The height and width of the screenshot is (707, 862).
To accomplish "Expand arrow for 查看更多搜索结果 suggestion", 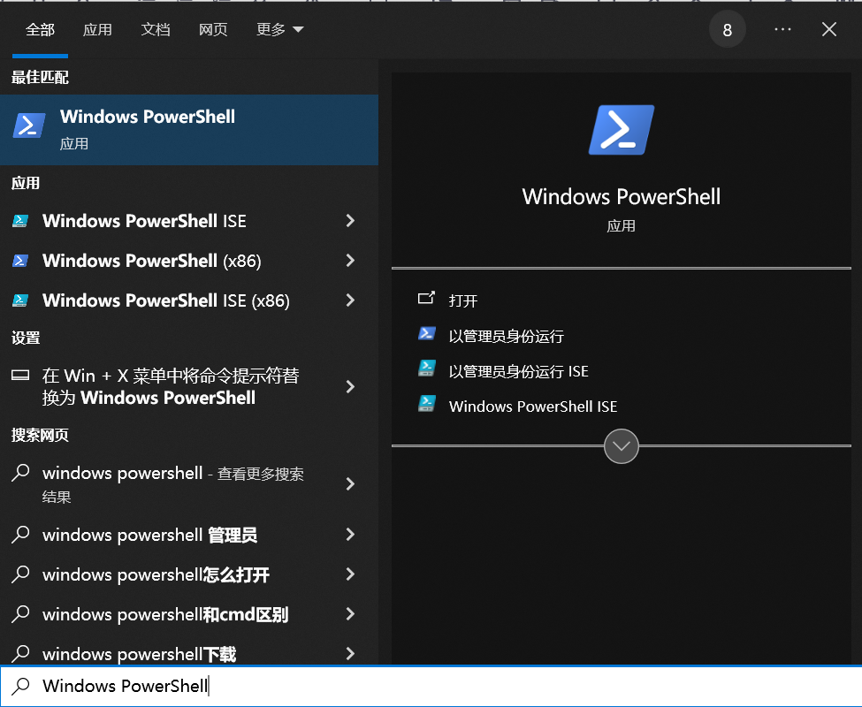I will [350, 484].
